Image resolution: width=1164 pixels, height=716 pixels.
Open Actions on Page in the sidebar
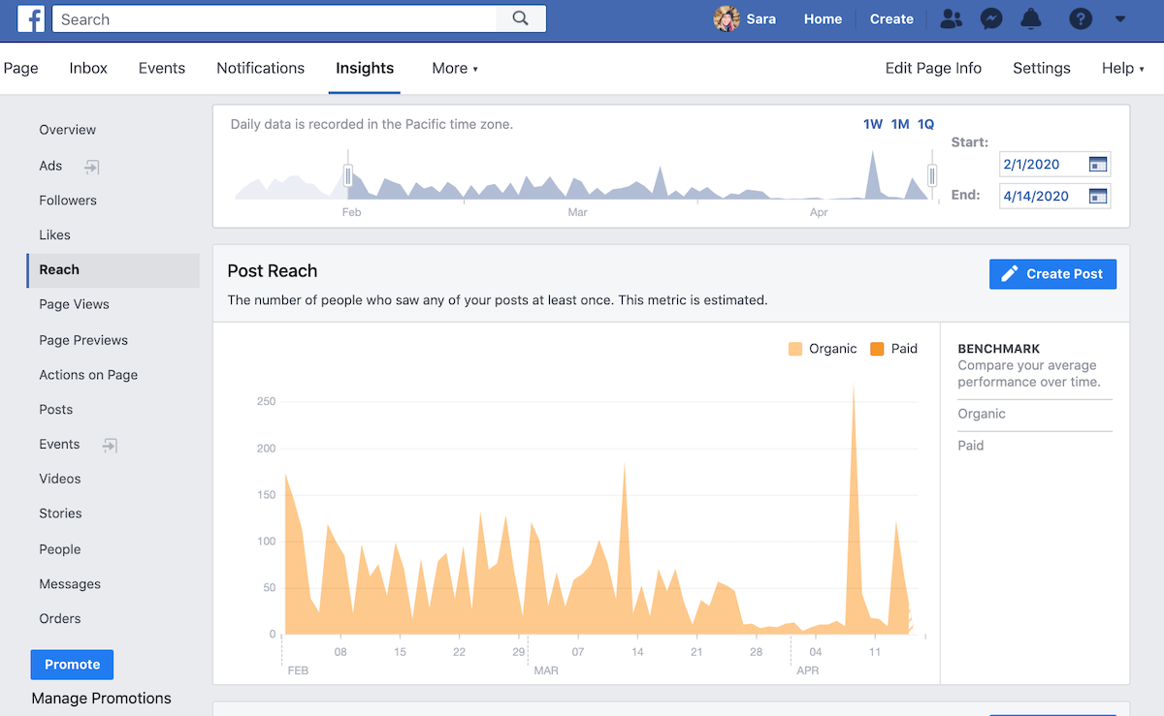[x=88, y=375]
